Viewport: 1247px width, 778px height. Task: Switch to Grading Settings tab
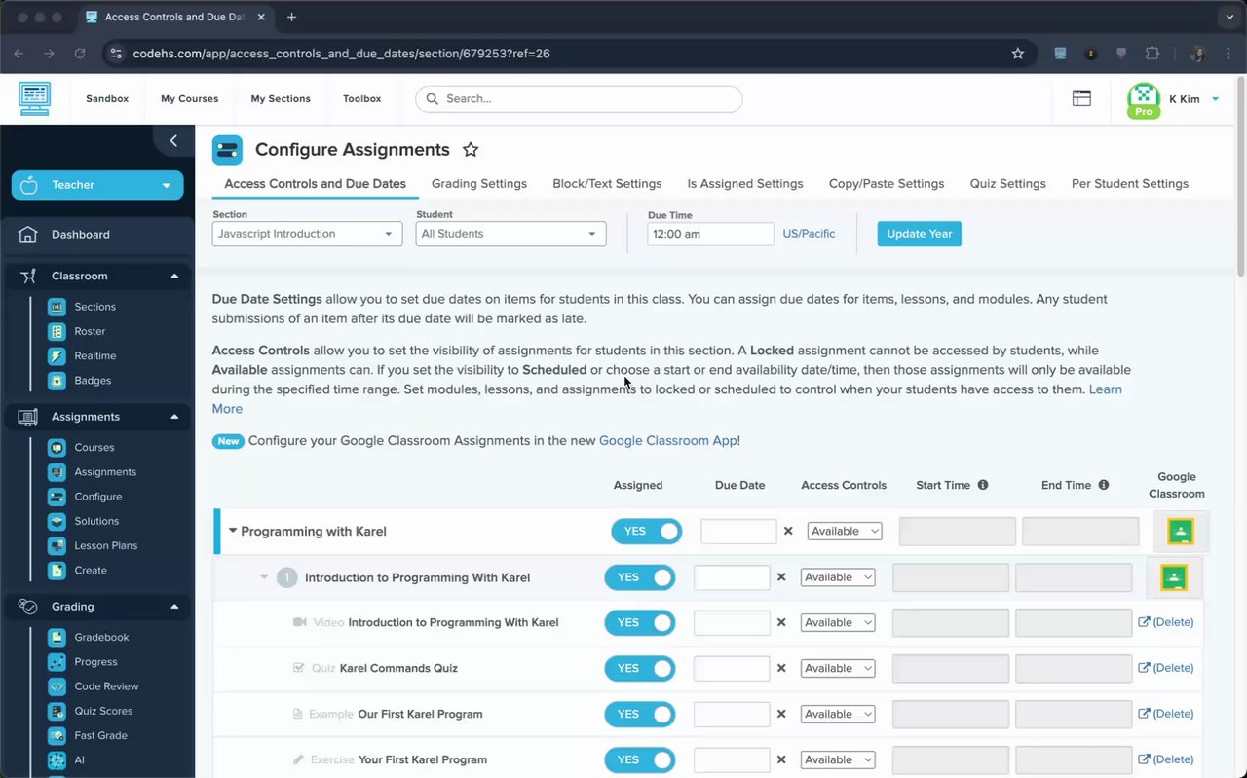pos(479,183)
